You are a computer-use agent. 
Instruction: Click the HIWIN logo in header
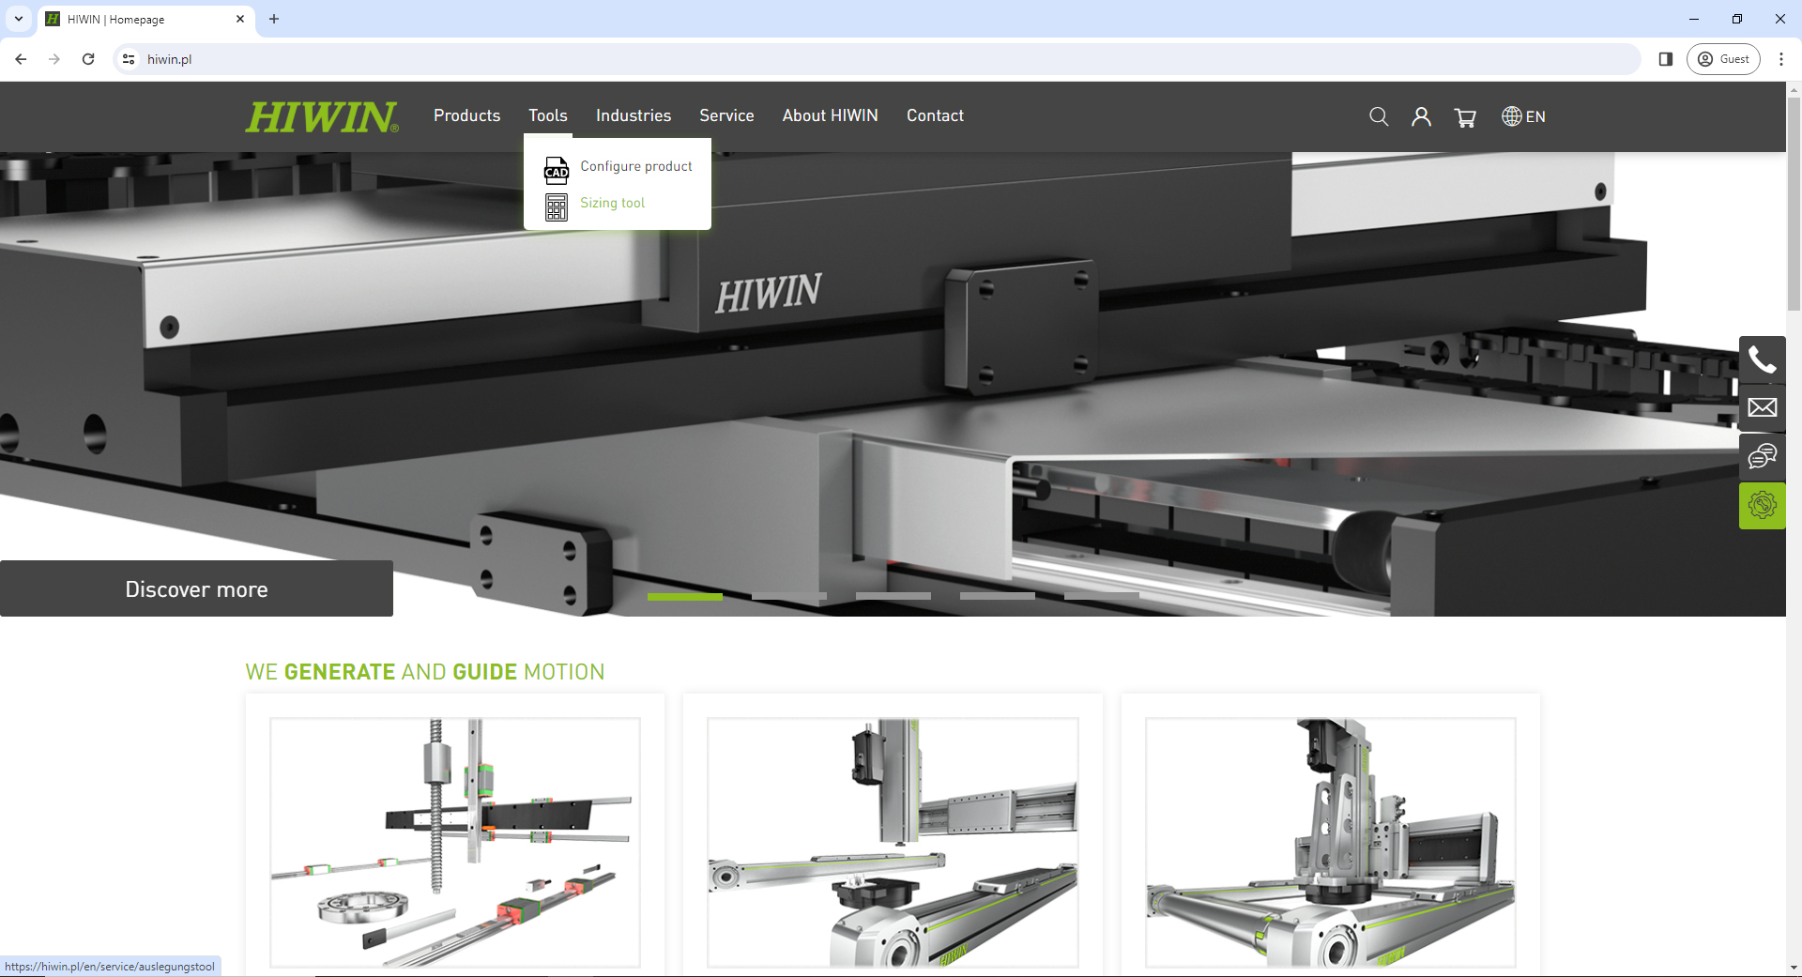click(x=322, y=116)
